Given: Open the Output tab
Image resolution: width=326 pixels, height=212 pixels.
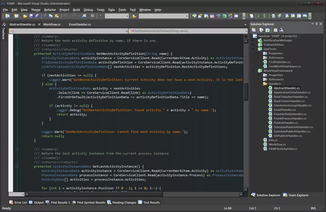Looking at the screenshot, I should pos(36,203).
